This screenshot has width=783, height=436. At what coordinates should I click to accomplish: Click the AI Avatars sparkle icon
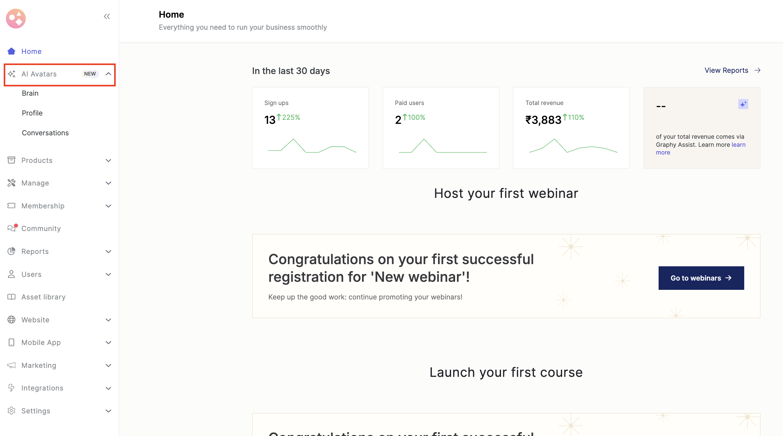pos(11,74)
